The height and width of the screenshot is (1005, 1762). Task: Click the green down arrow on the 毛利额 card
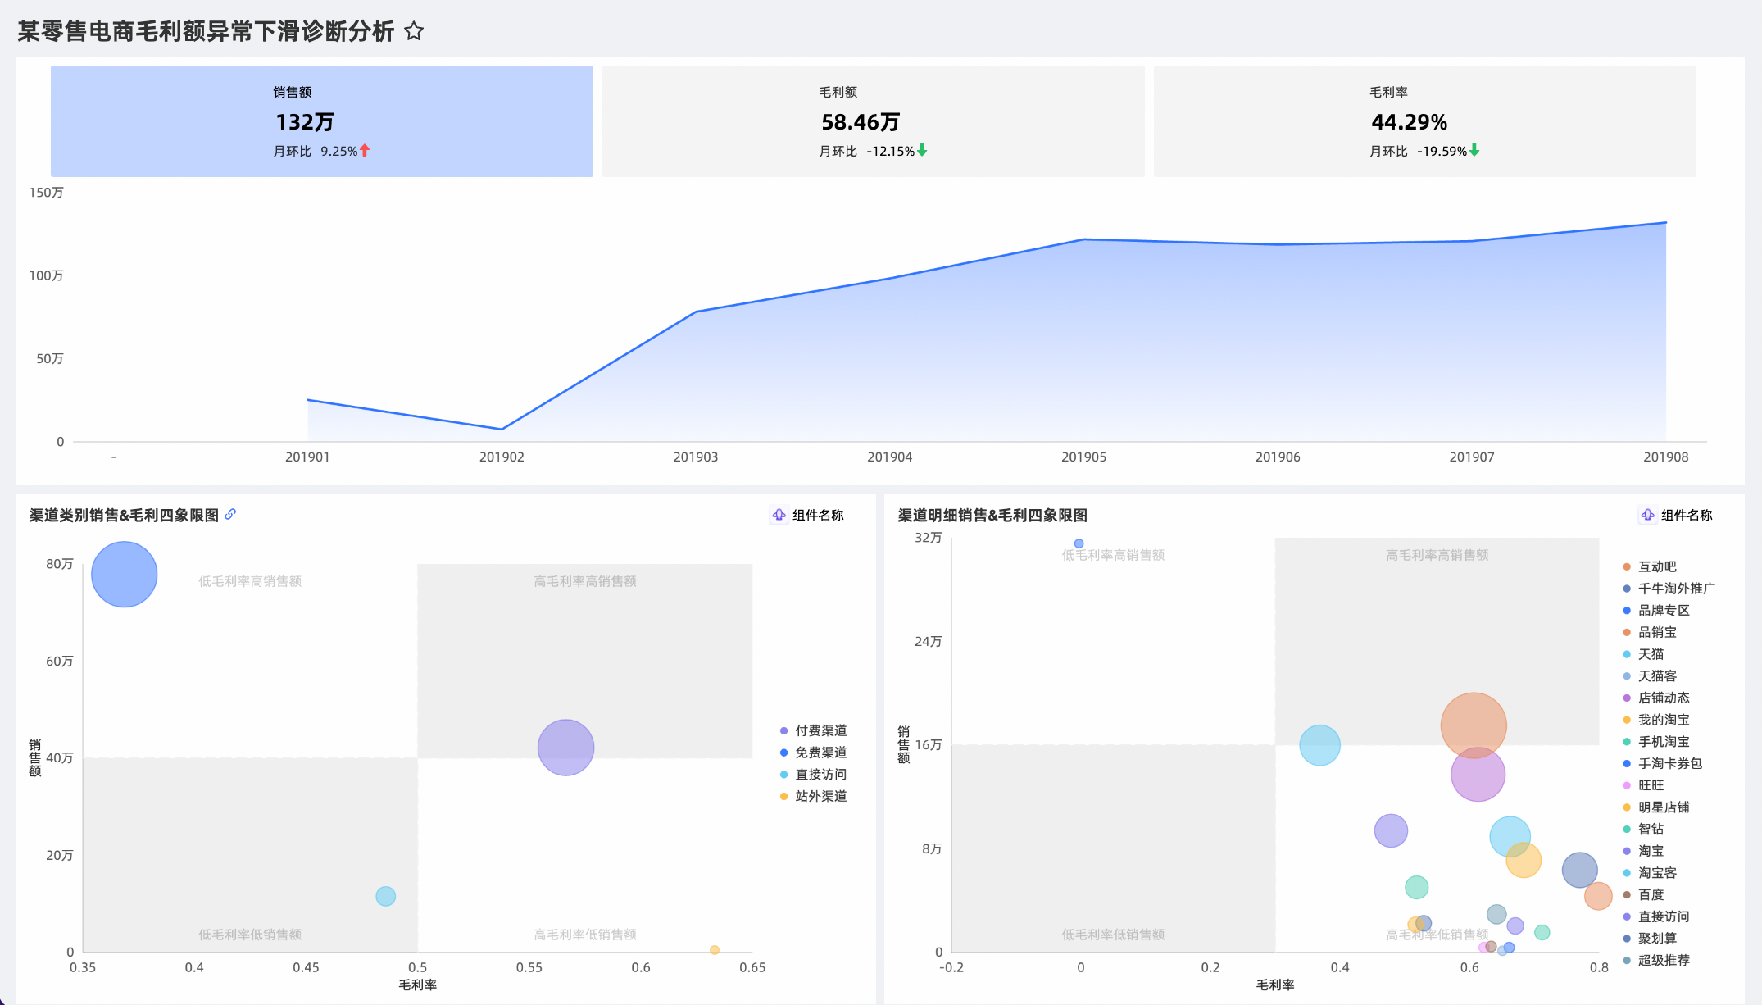tap(922, 151)
